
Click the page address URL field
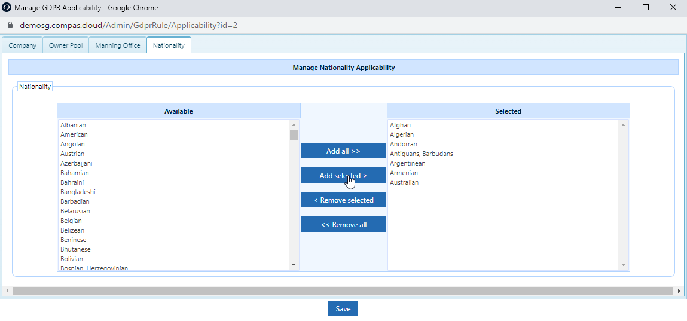point(129,25)
